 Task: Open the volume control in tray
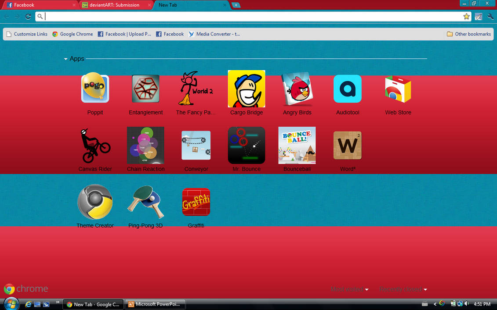(466, 304)
